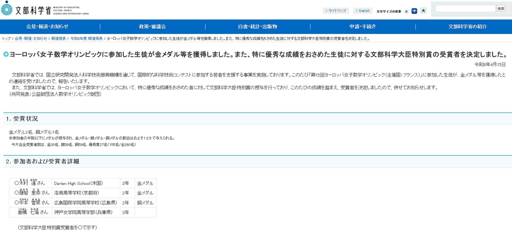Click the サイトマップ chevron arrow icon
The image size is (512, 235).
[327, 11]
